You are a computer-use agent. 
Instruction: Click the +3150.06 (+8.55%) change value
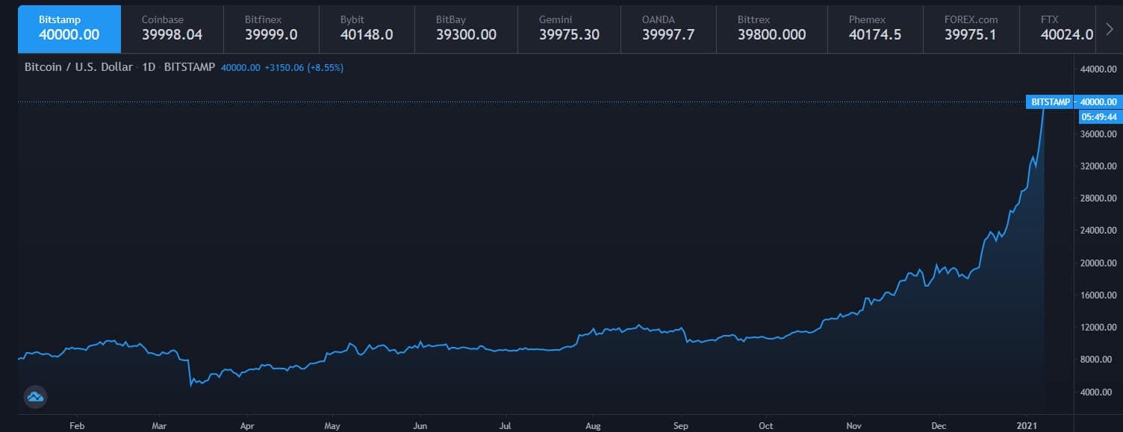[304, 67]
